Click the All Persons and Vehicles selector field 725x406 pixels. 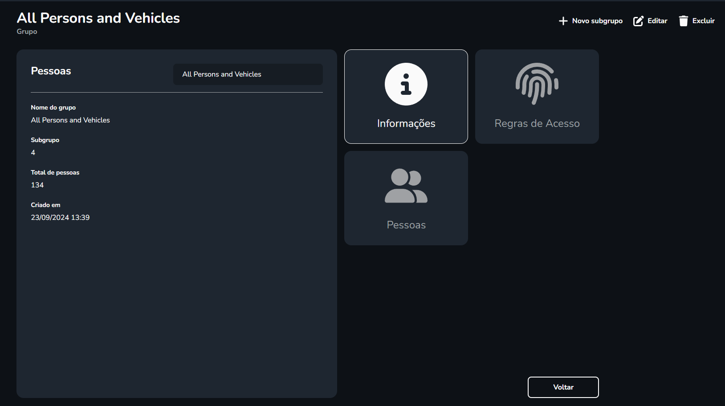(248, 74)
